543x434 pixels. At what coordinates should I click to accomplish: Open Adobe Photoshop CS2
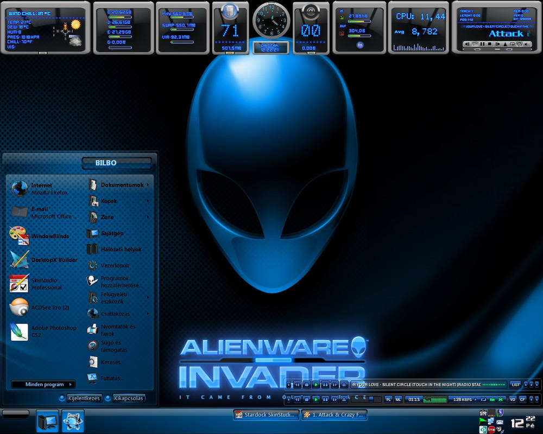[x=43, y=331]
